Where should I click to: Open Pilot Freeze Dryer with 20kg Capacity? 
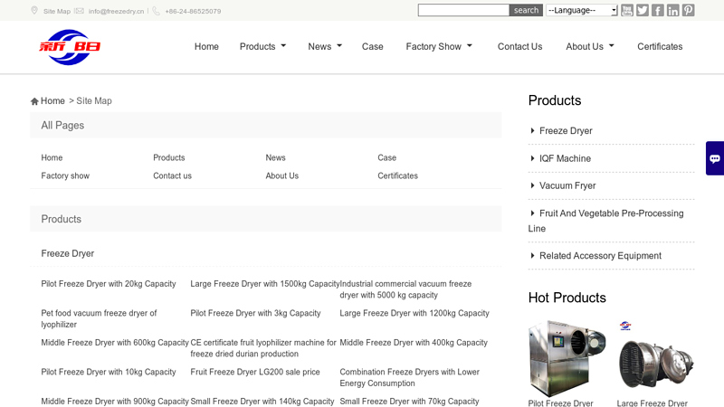[x=109, y=284]
